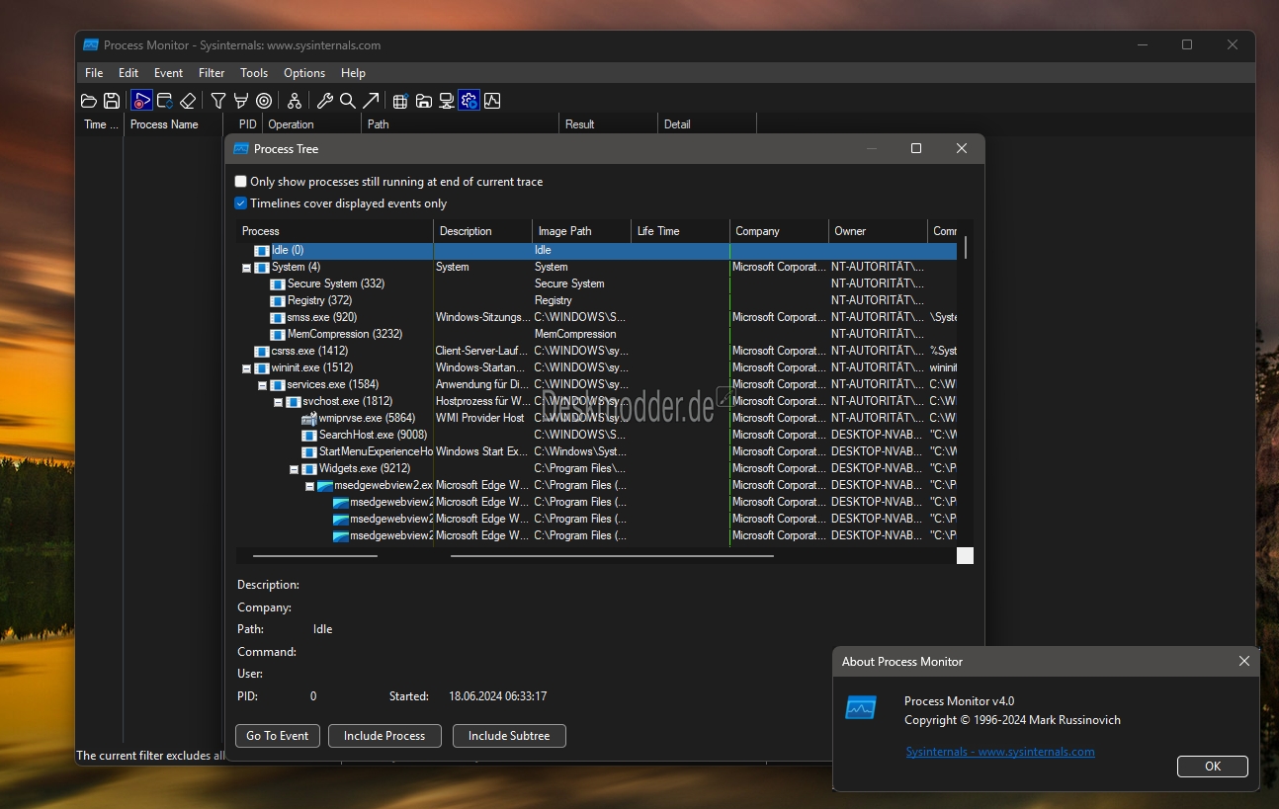Toggle Show File System Activity toolbar button
Screen dimensions: 1279x809
[423, 101]
